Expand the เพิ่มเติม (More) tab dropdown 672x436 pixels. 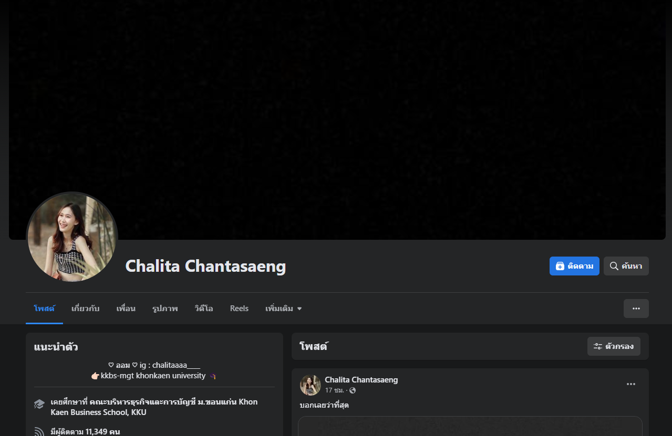(x=284, y=309)
